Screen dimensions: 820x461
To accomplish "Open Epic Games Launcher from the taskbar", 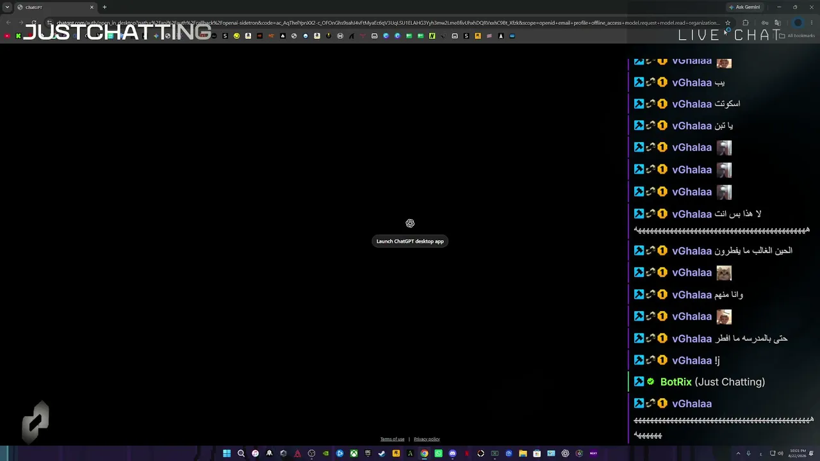I will 368,453.
